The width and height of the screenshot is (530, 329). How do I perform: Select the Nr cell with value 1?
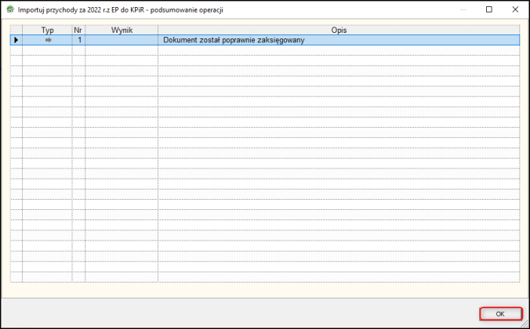coord(78,40)
